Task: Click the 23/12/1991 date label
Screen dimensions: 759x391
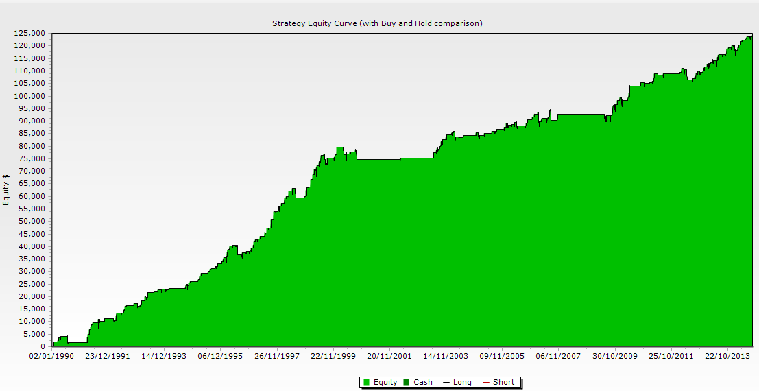Action: 108,356
